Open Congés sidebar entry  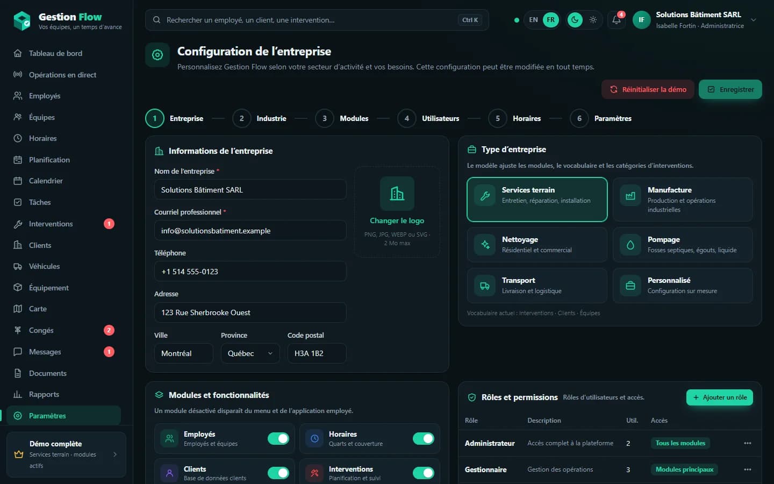(63, 330)
